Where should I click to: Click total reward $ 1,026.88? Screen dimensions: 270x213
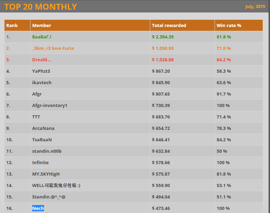point(163,60)
